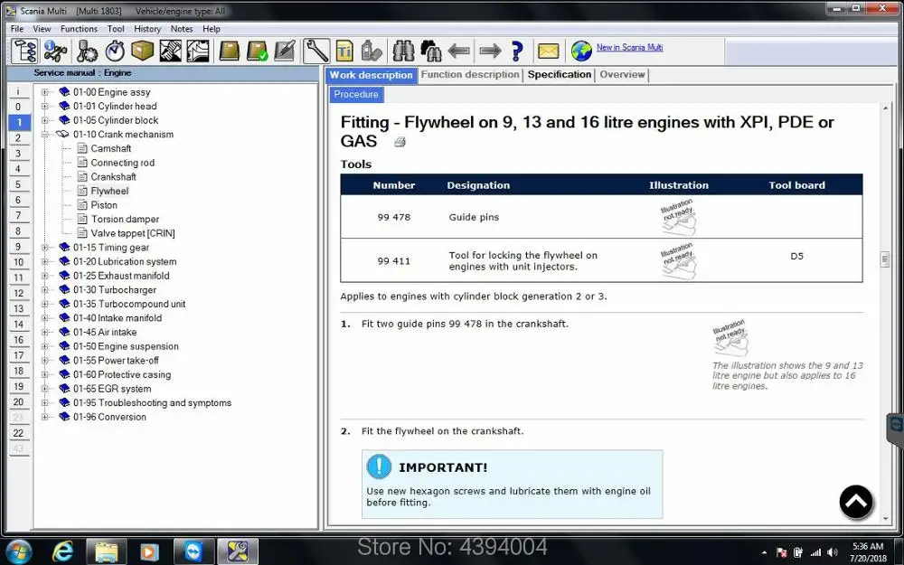Select the wrench service manual icon
The height and width of the screenshot is (565, 904).
pyautogui.click(x=316, y=52)
